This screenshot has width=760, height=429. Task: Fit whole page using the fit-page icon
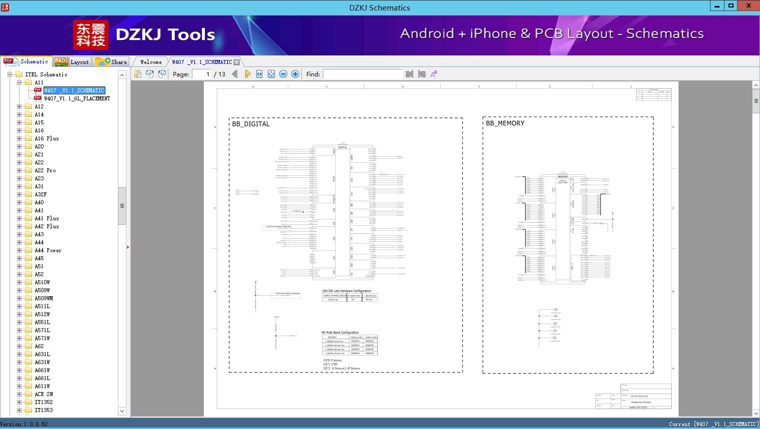coord(271,73)
